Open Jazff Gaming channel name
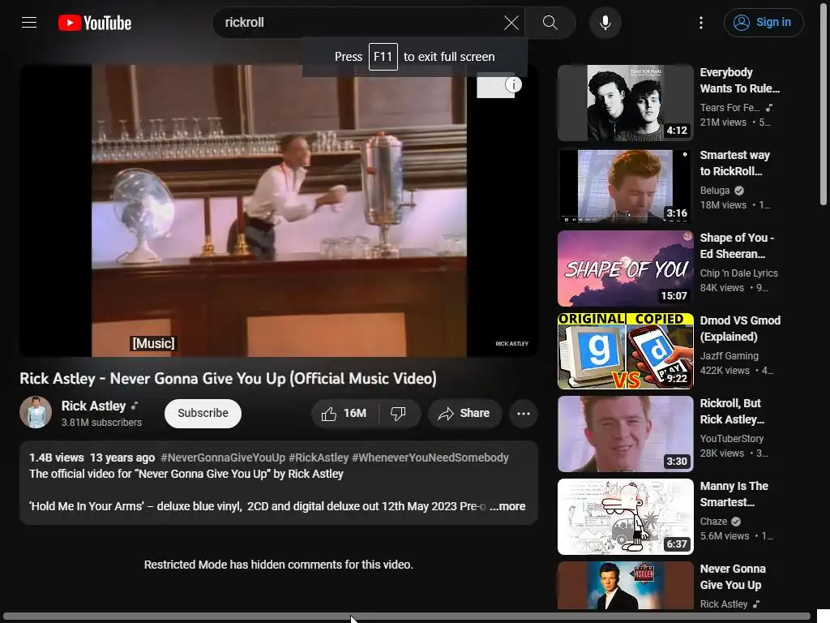This screenshot has width=830, height=623. tap(729, 356)
